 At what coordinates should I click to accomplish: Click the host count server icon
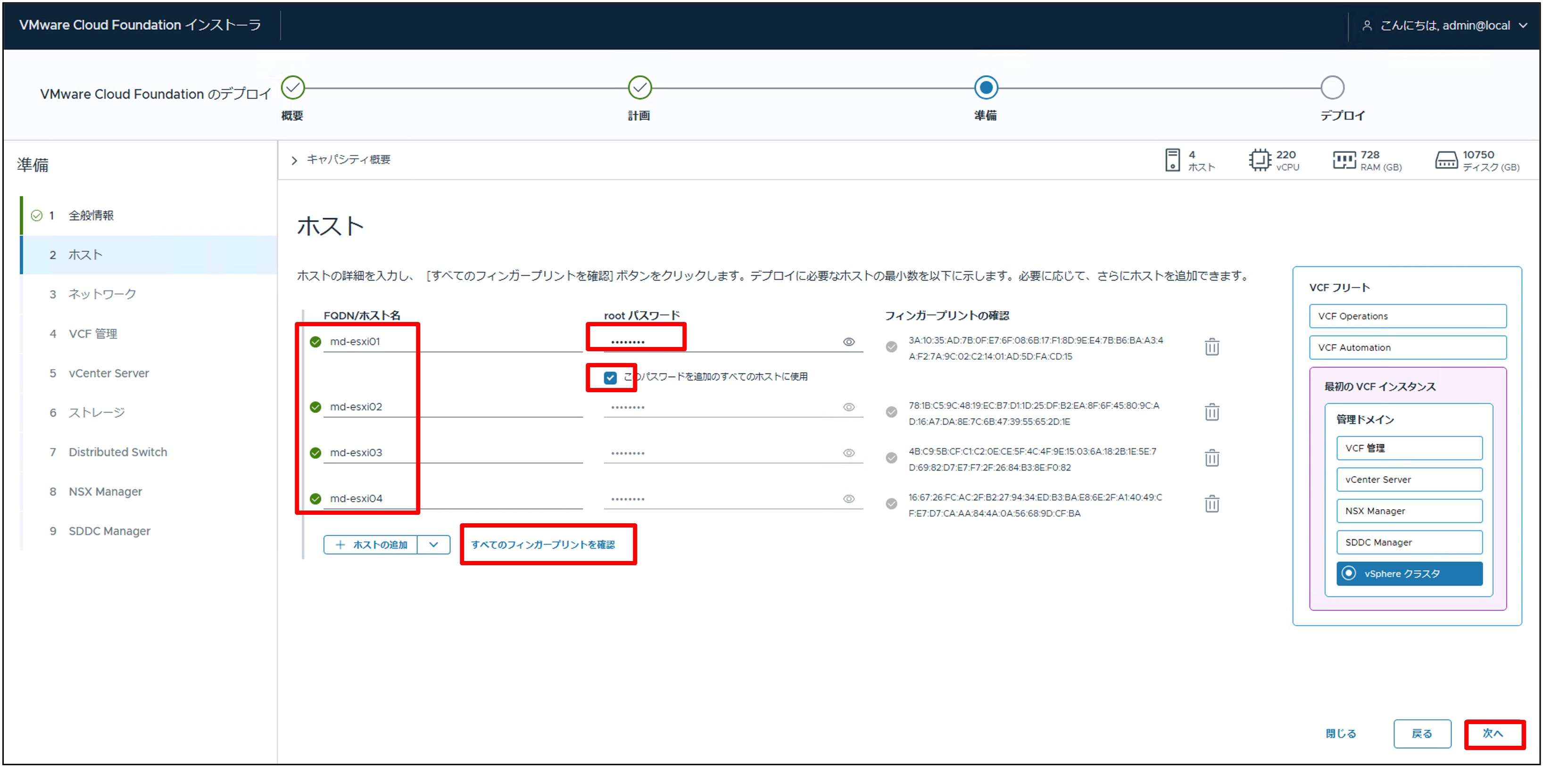click(x=1172, y=160)
